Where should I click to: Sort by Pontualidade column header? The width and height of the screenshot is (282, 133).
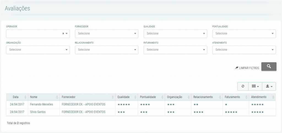coord(151,97)
